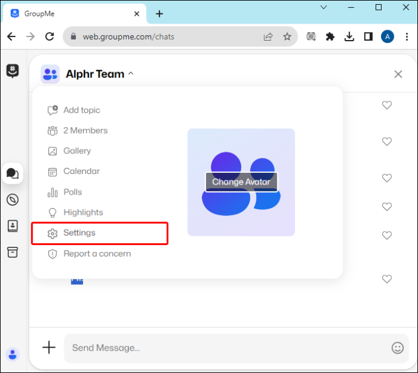Click the browser forward arrow
418x373 pixels.
30,36
